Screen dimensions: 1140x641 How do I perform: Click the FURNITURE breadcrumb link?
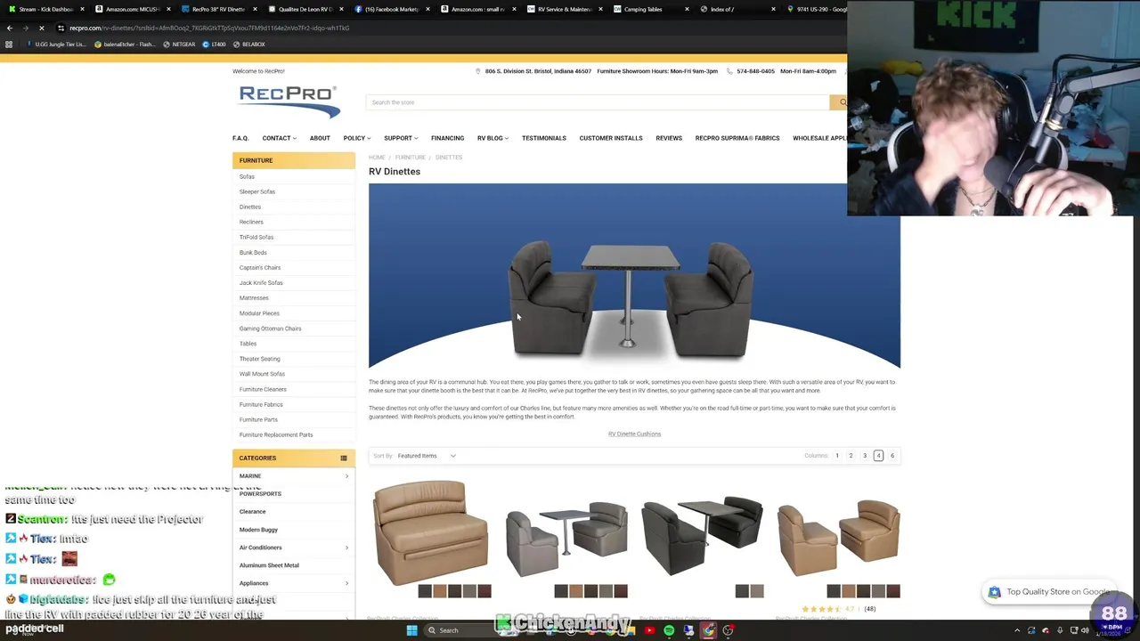pyautogui.click(x=410, y=158)
